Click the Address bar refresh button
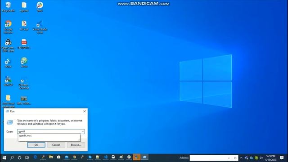 point(235,158)
